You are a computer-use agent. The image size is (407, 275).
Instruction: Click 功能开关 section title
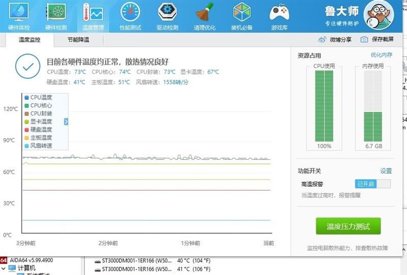click(x=309, y=171)
